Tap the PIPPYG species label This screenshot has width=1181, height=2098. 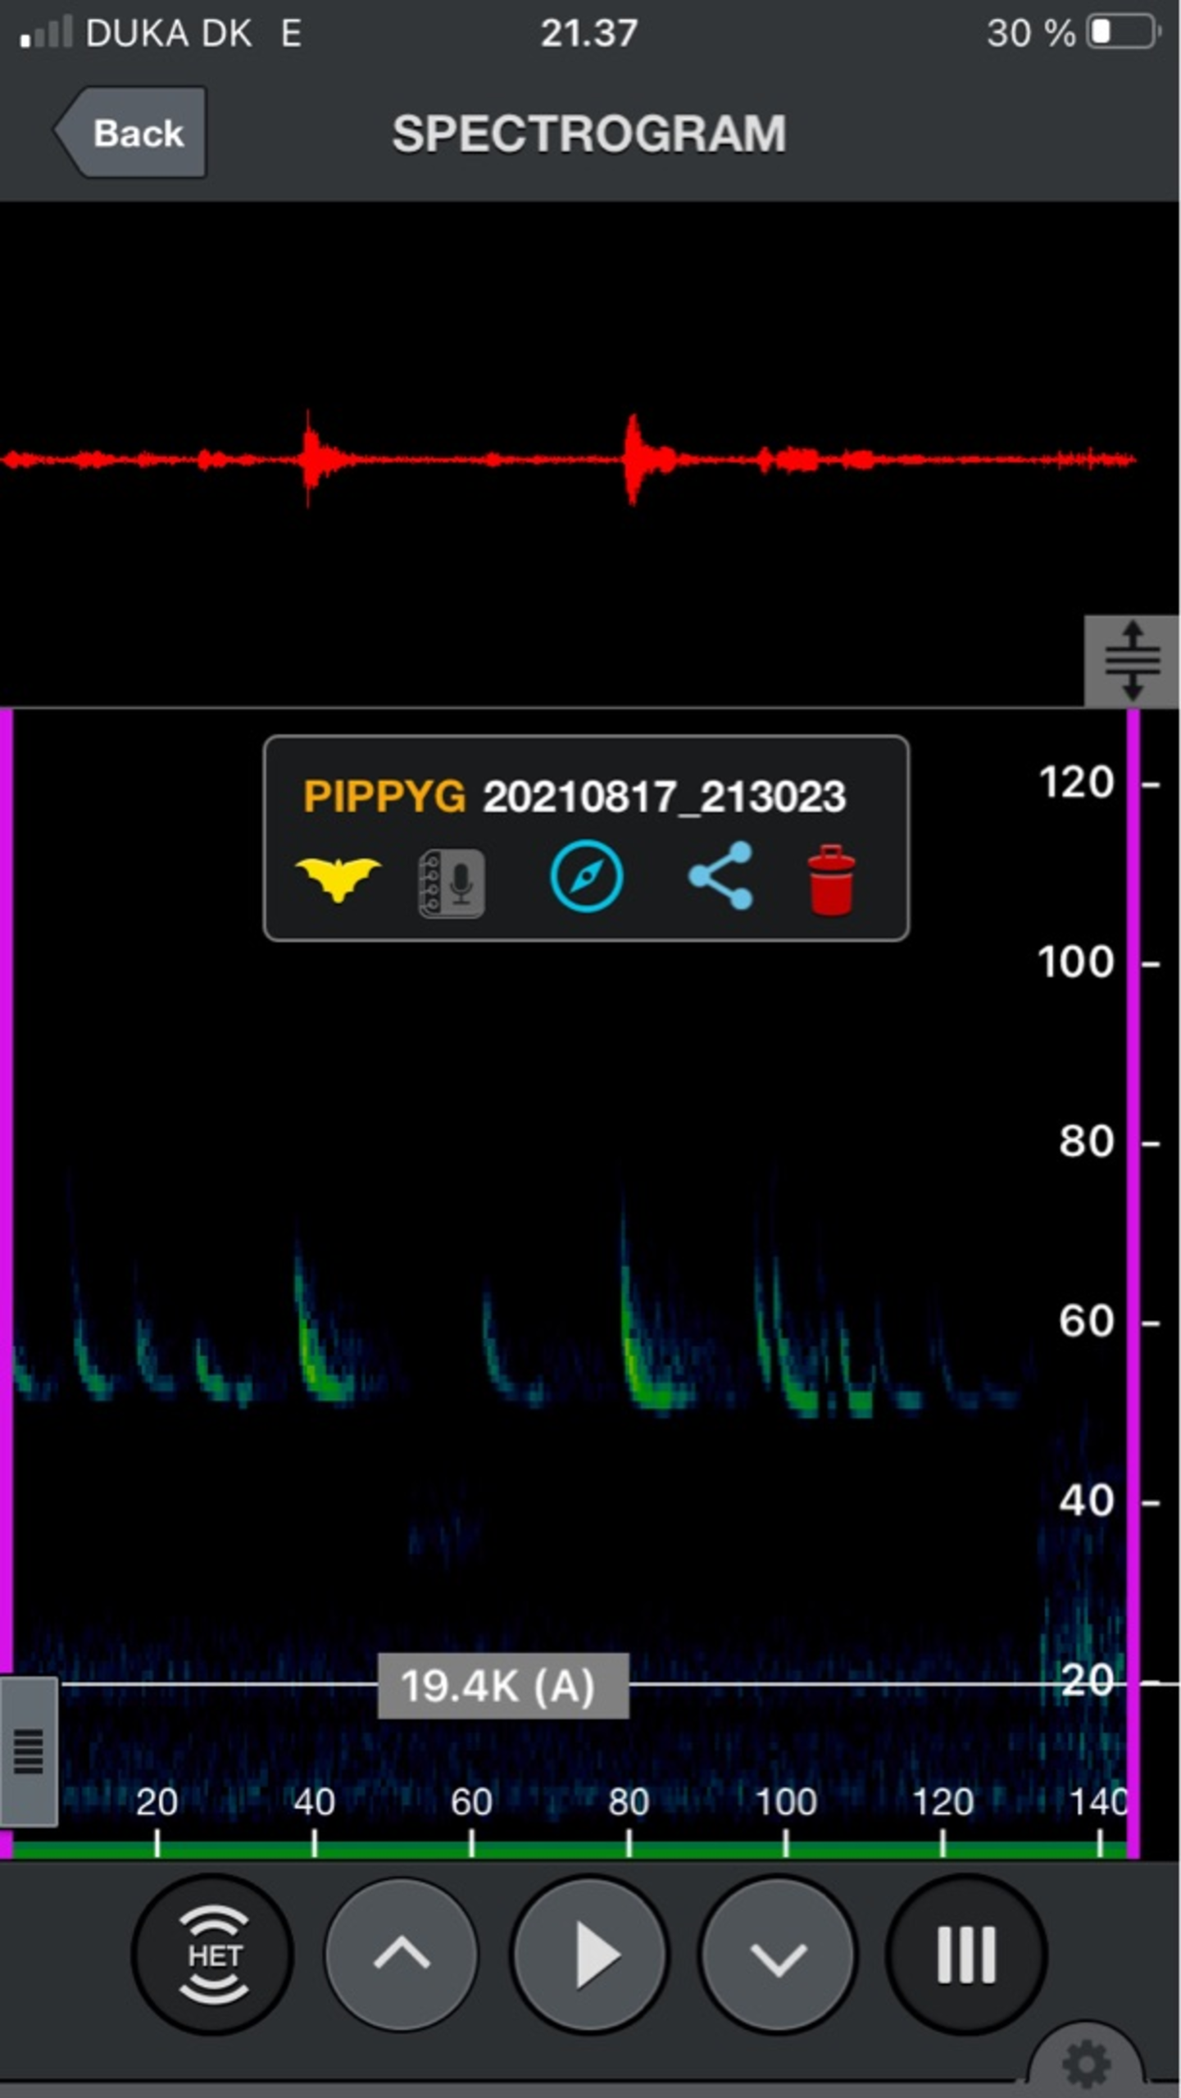click(x=384, y=797)
